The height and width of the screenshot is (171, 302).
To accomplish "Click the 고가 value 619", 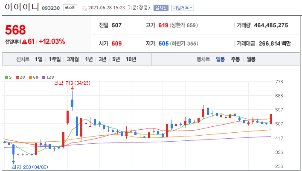I will pos(163,25).
